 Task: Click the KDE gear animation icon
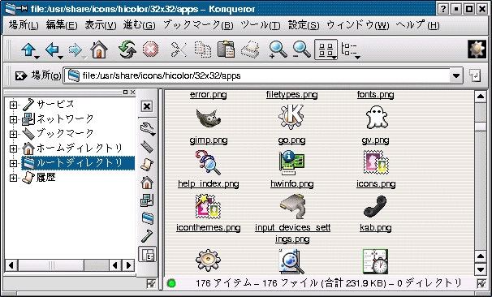tap(477, 49)
